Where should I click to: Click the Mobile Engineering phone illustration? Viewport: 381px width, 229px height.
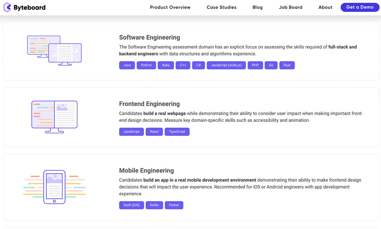click(54, 186)
